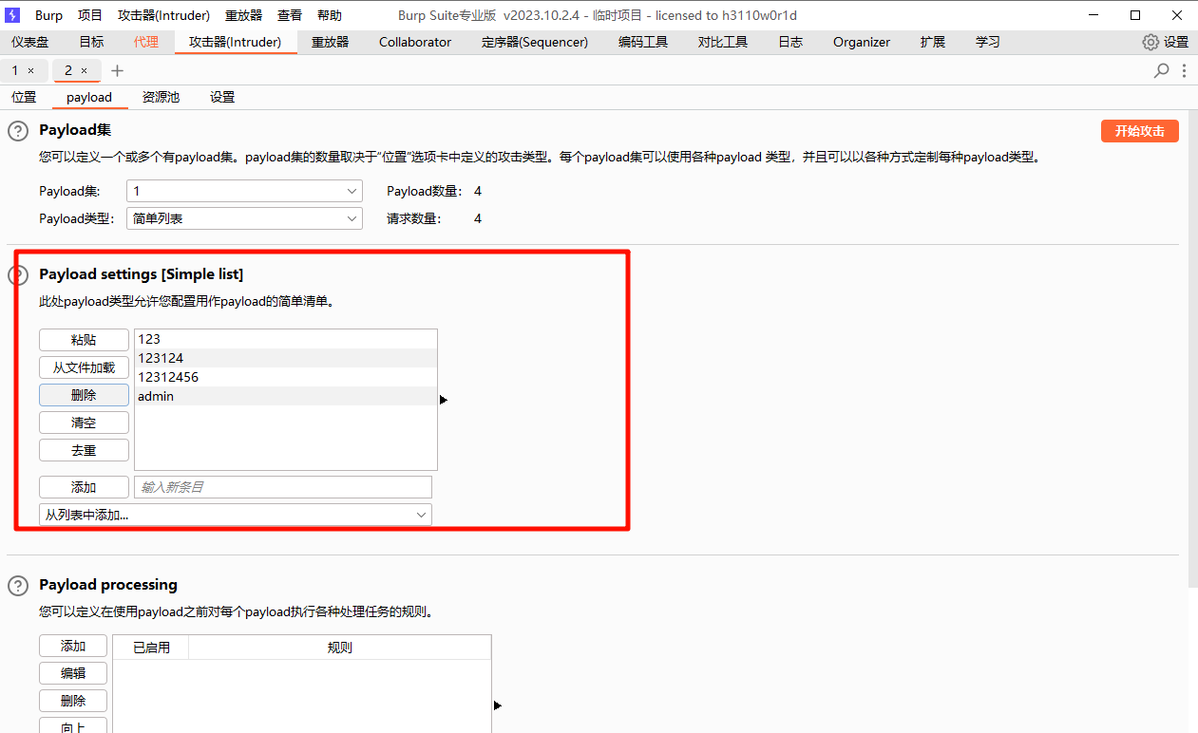This screenshot has height=733, width=1198.
Task: Click the 规则 column header
Action: 340,648
